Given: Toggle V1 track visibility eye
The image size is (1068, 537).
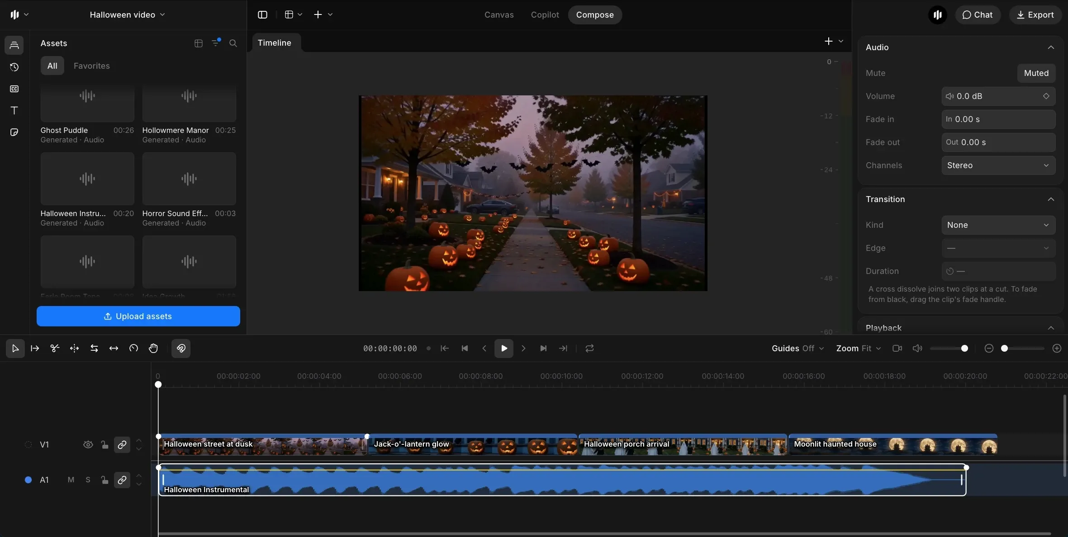Looking at the screenshot, I should coord(88,444).
